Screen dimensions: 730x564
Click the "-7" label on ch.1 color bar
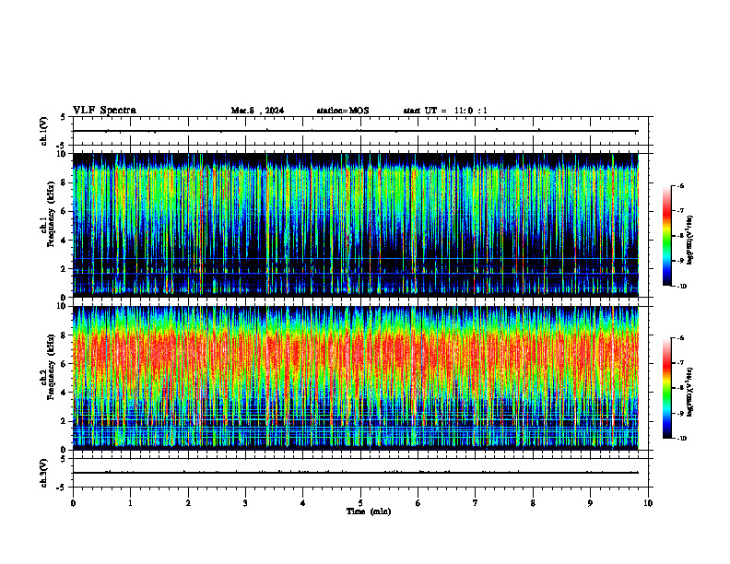click(680, 211)
